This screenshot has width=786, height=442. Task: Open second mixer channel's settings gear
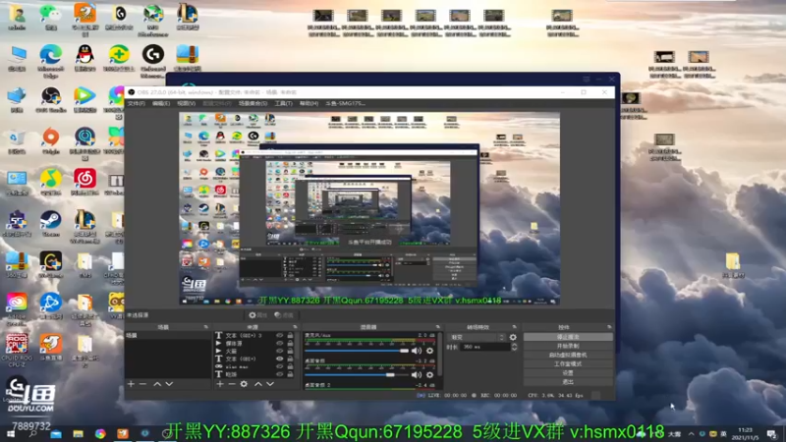[x=429, y=375]
